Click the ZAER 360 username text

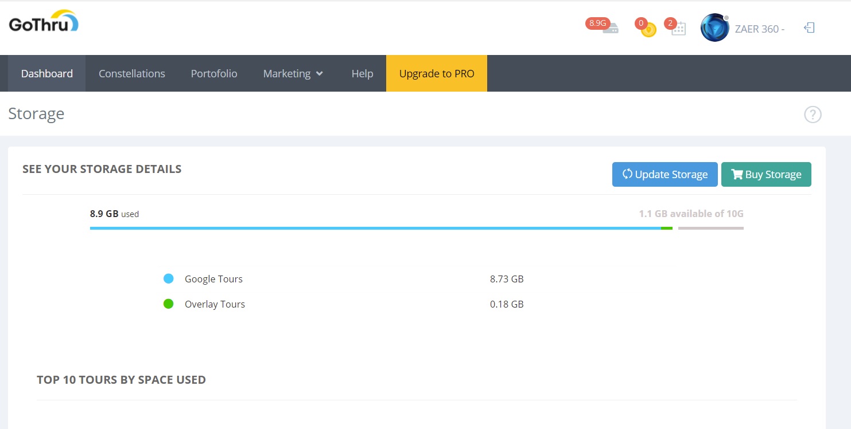coord(759,29)
